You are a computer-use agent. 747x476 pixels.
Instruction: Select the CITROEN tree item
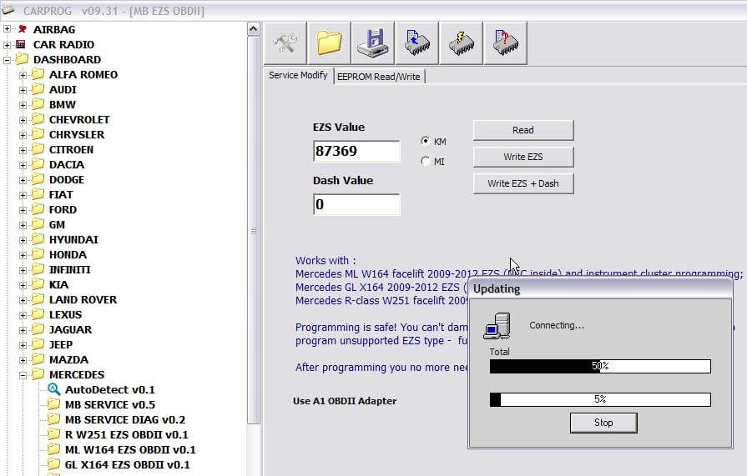(72, 149)
